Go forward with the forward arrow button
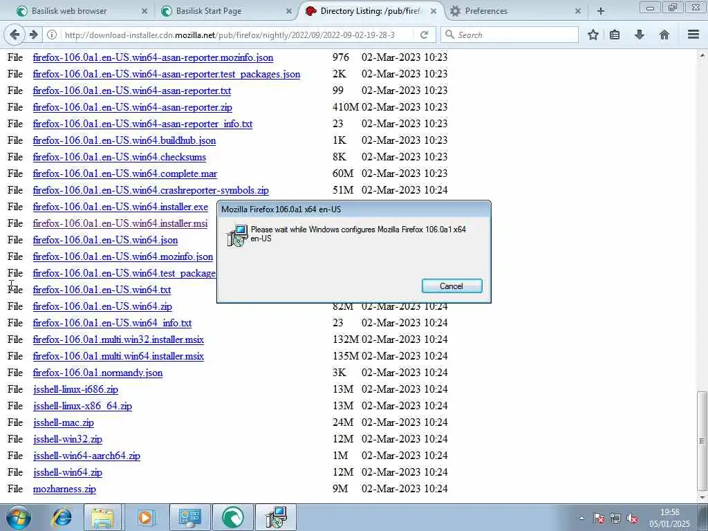 (33, 35)
